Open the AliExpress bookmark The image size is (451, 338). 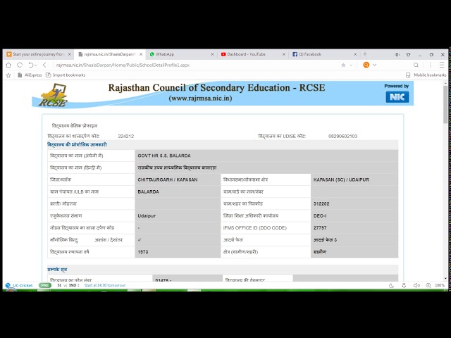pos(30,75)
